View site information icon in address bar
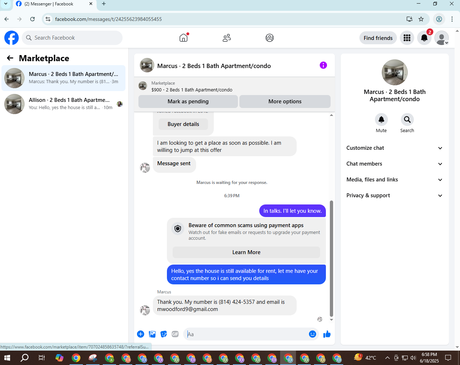Viewport: 460px width, 365px height. [x=48, y=19]
